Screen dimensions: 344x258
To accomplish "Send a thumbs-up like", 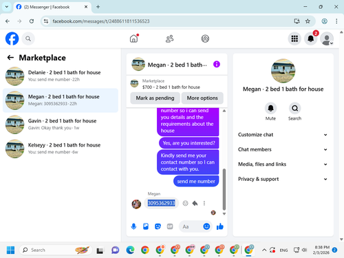I will coord(220,226).
